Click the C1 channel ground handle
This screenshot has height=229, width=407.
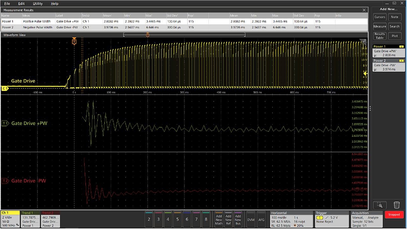[x=5, y=88]
